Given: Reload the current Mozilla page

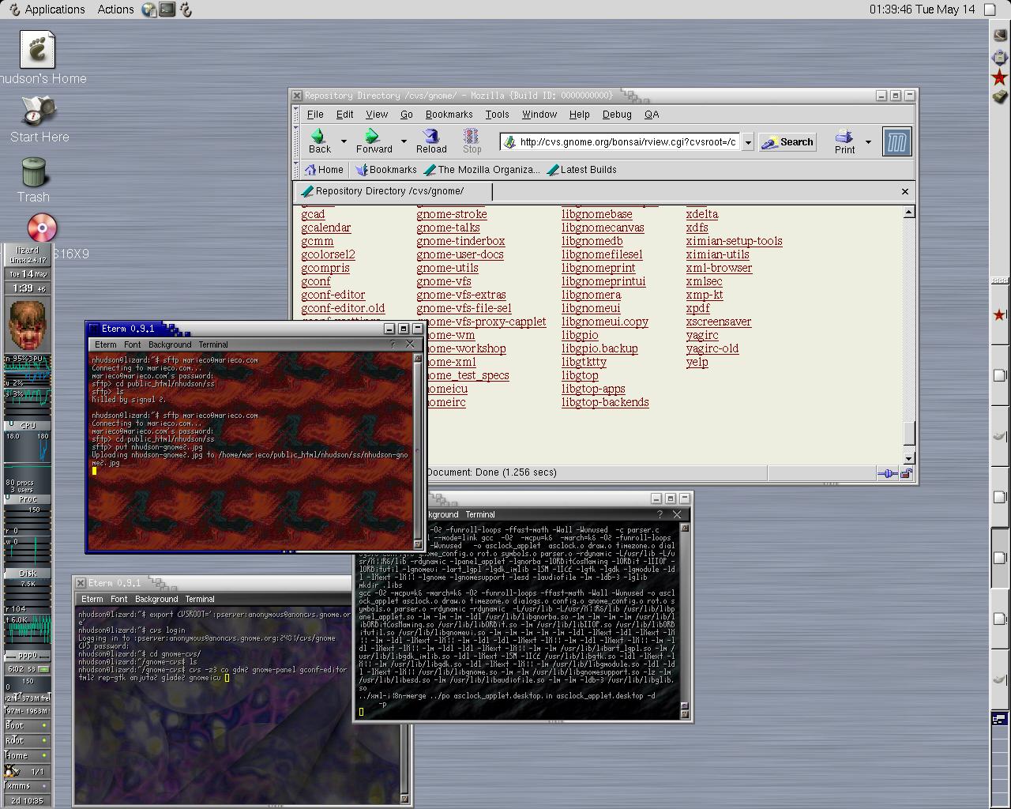Looking at the screenshot, I should point(431,141).
